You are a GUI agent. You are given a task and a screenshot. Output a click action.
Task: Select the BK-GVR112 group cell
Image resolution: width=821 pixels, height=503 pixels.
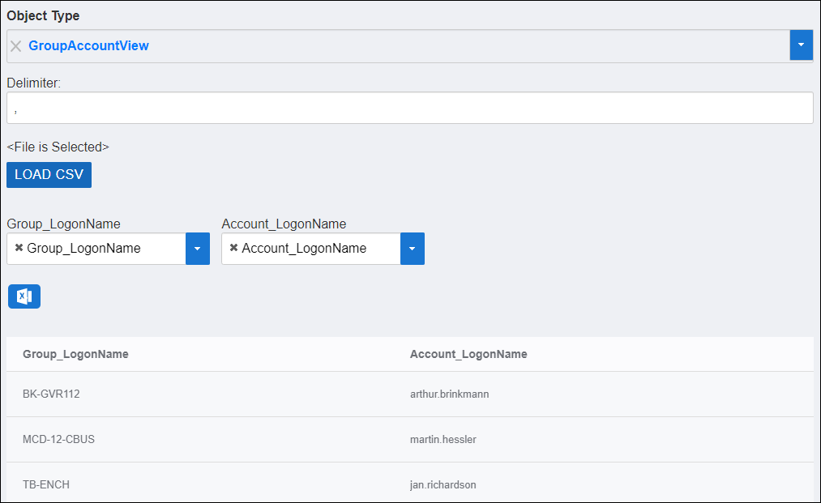point(51,394)
